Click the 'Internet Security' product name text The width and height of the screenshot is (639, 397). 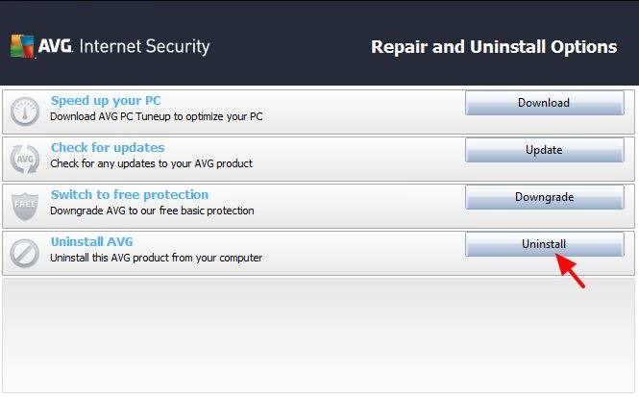tap(145, 46)
